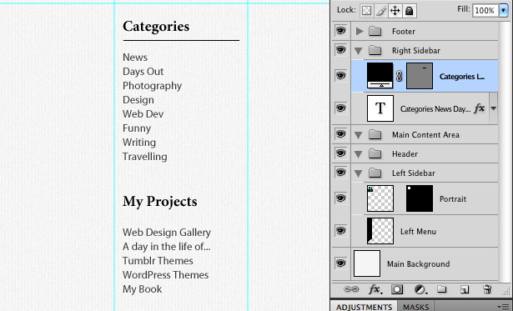Select the Portrait layer thumbnail
The image size is (513, 311).
tap(380, 198)
